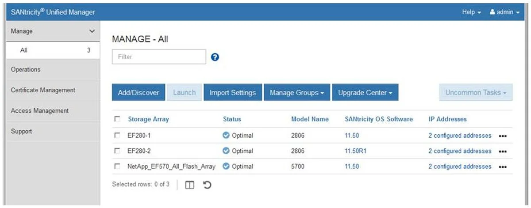The width and height of the screenshot is (531, 208).
Task: Open Certificate Management in sidebar
Action: click(52, 90)
